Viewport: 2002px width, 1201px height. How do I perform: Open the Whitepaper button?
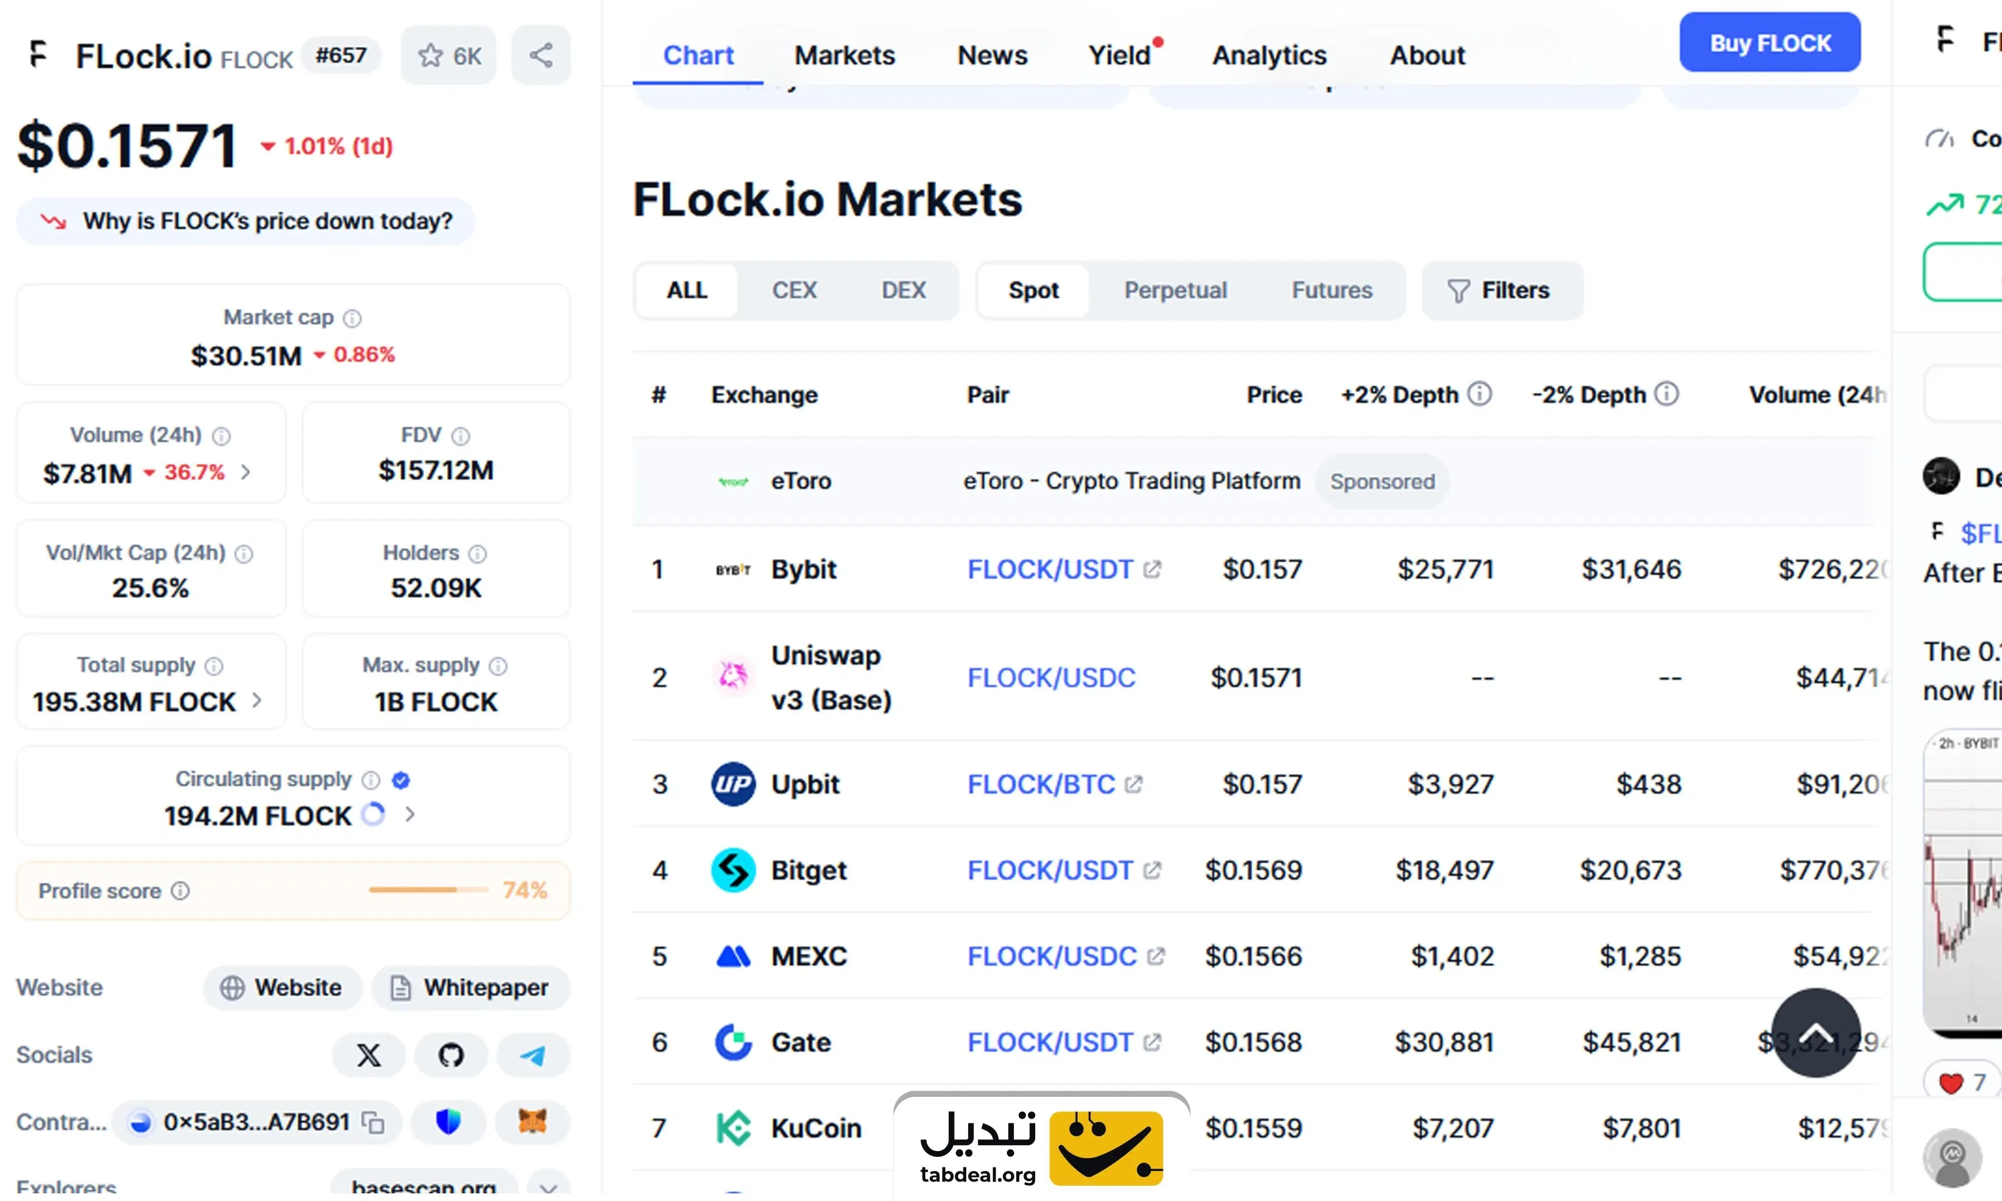click(470, 988)
